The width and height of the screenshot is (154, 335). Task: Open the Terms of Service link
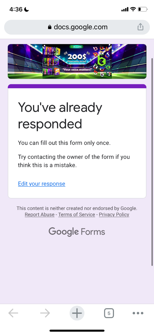coord(77,214)
